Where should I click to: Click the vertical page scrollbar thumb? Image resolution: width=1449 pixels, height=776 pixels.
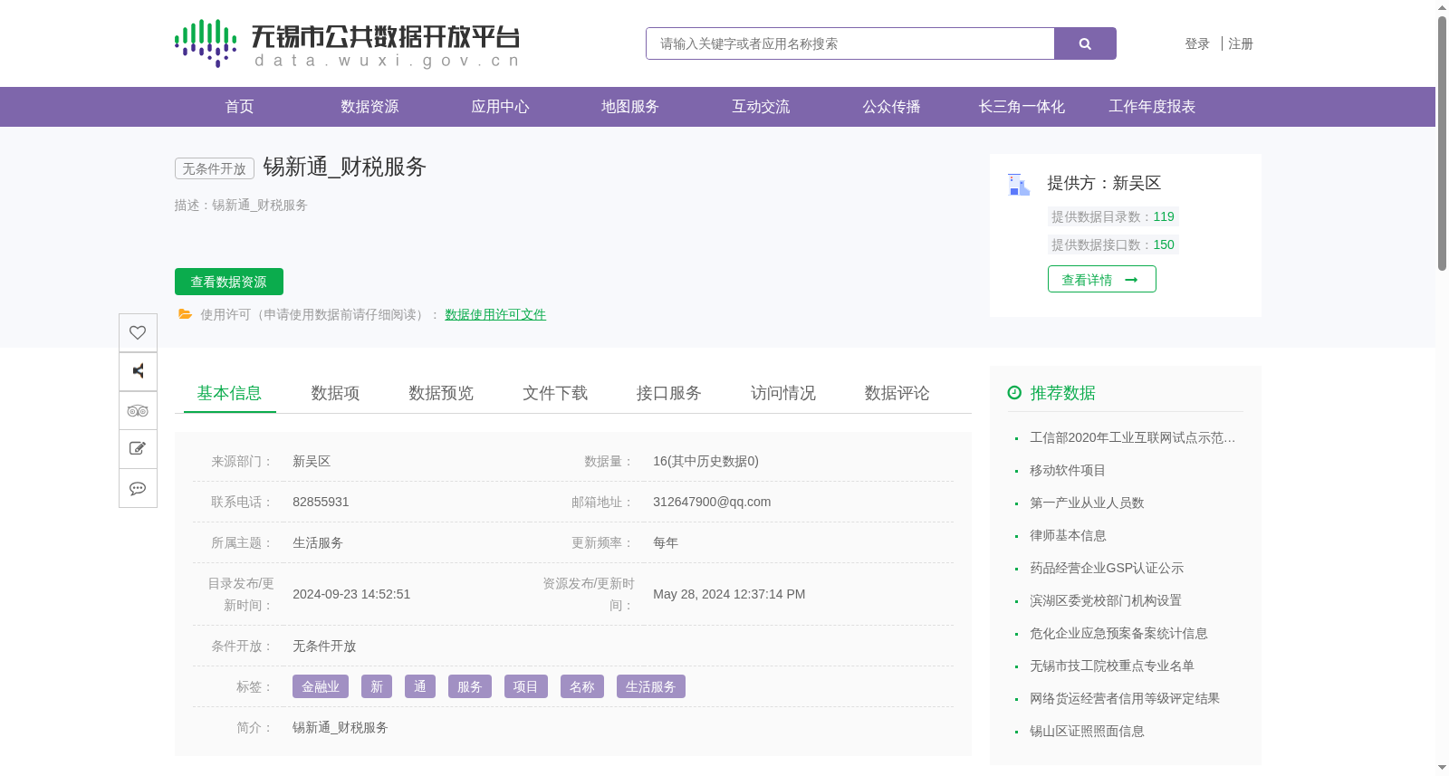(1442, 143)
